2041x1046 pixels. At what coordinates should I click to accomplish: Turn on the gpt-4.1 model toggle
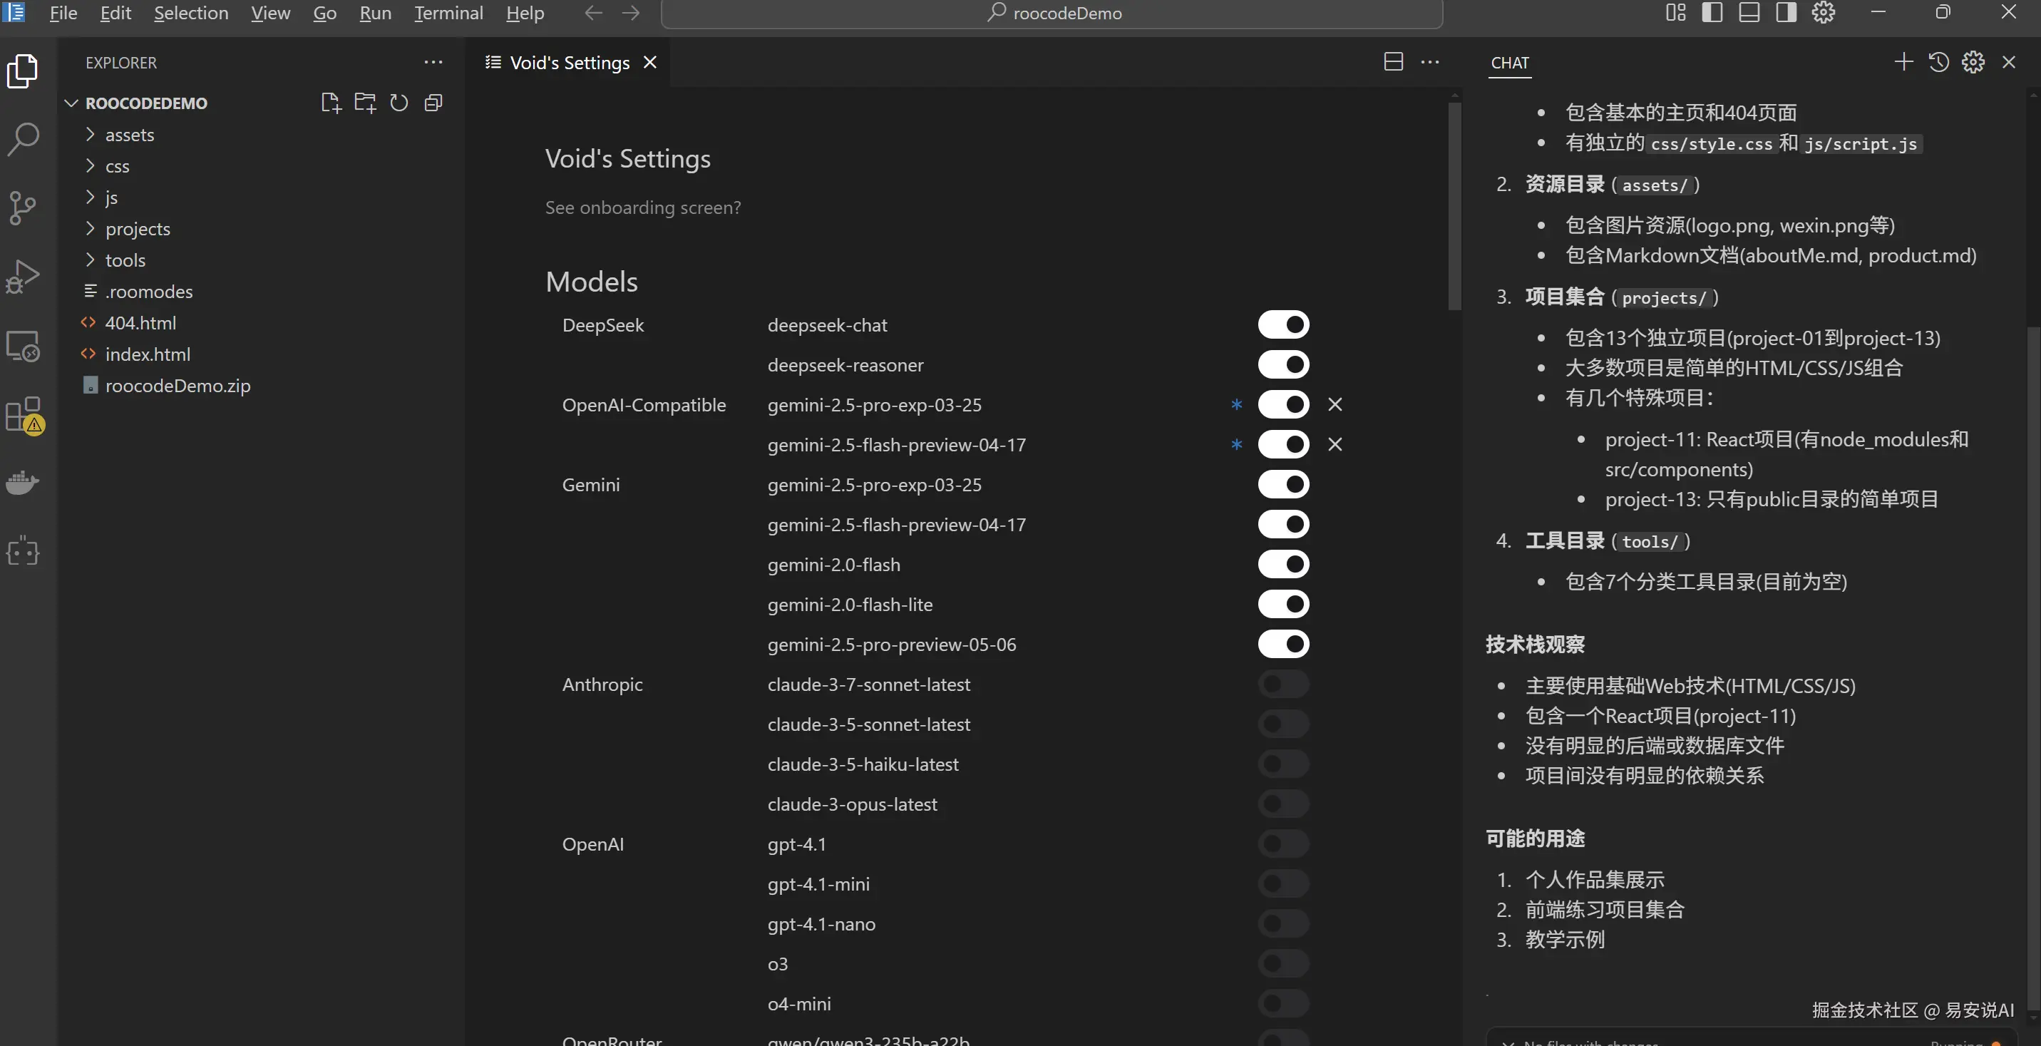pyautogui.click(x=1282, y=843)
